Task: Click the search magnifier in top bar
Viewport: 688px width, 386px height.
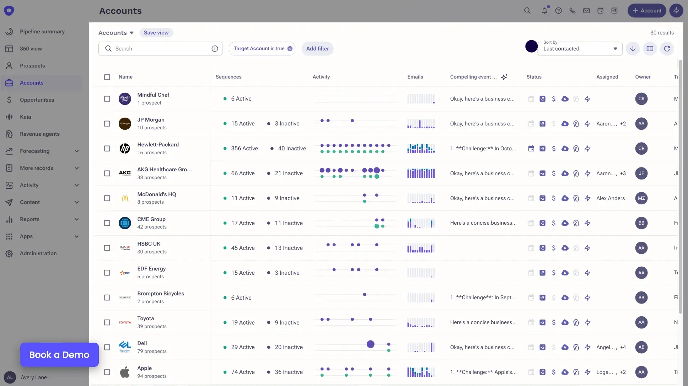Action: point(527,11)
